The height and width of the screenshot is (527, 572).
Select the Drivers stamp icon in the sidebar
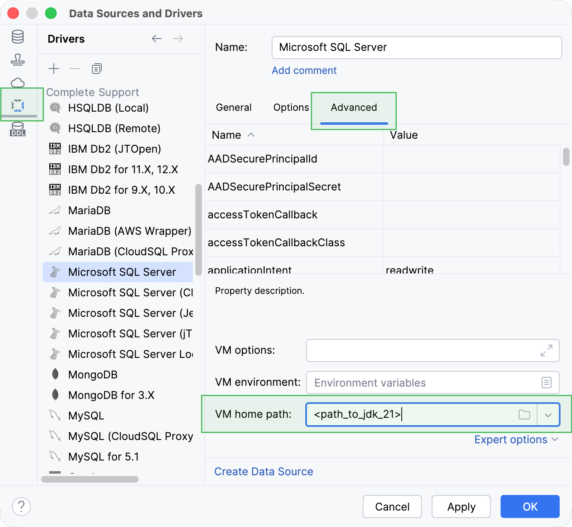(x=17, y=60)
